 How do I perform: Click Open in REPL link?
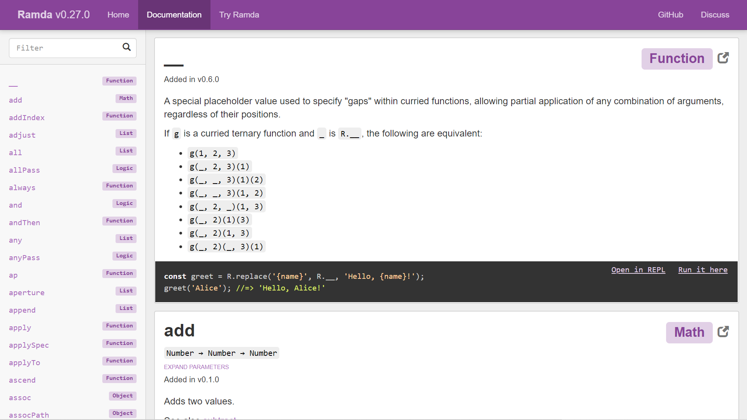click(x=638, y=270)
